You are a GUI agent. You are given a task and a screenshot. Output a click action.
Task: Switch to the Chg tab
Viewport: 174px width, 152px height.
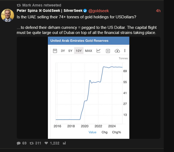click(104, 132)
